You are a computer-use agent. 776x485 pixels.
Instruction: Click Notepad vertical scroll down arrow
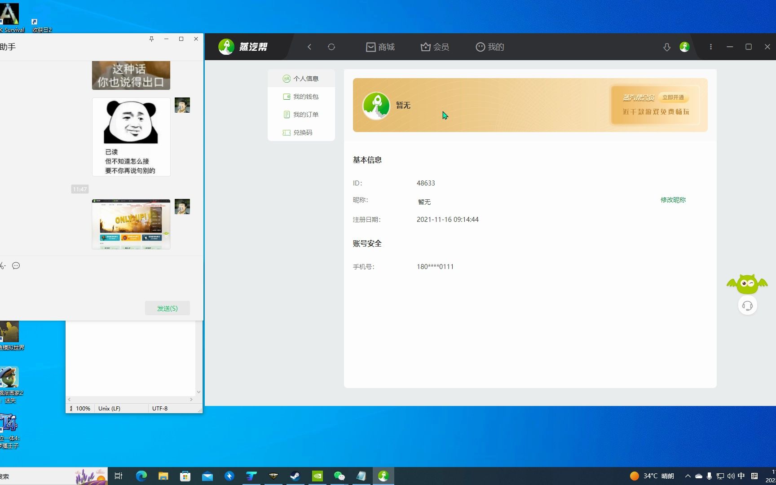point(198,392)
